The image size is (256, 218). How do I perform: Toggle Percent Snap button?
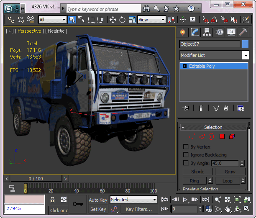(x=224, y=20)
